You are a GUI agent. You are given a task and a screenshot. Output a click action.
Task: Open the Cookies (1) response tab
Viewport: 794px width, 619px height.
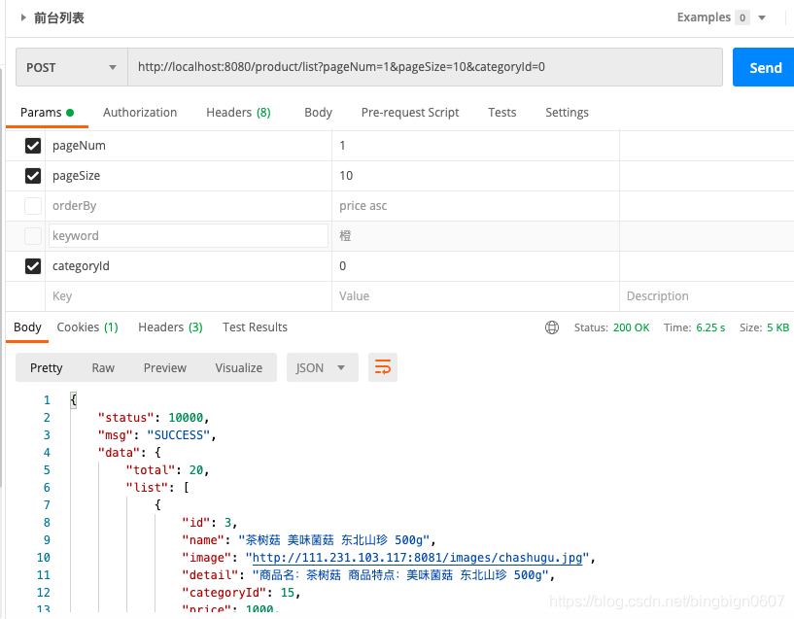87,327
